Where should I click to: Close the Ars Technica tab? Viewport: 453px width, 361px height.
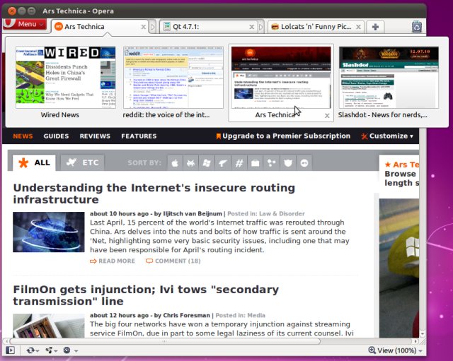point(143,27)
